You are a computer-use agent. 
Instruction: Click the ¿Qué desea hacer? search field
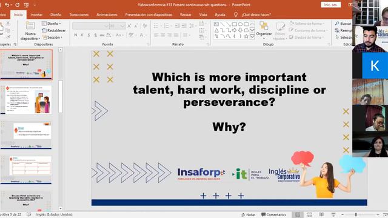pyautogui.click(x=256, y=15)
